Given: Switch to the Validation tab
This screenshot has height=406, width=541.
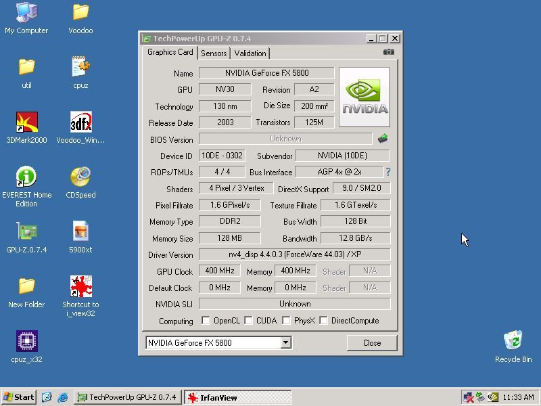Looking at the screenshot, I should (250, 53).
